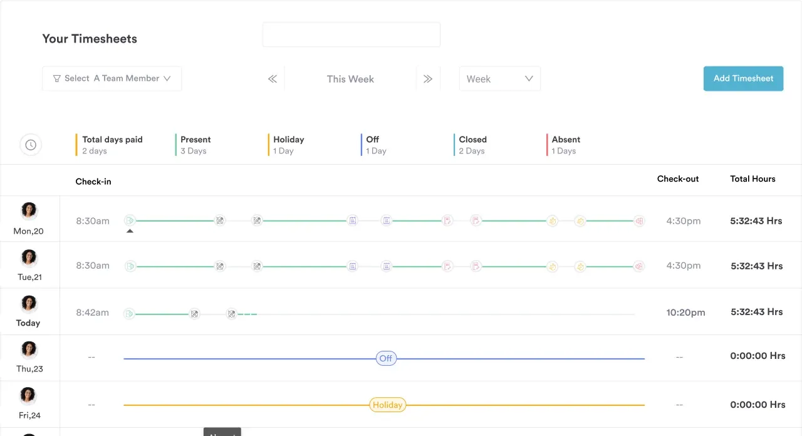Viewport: 802px width, 436px height.
Task: Open the Select A Team Member dropdown
Action: pos(112,78)
